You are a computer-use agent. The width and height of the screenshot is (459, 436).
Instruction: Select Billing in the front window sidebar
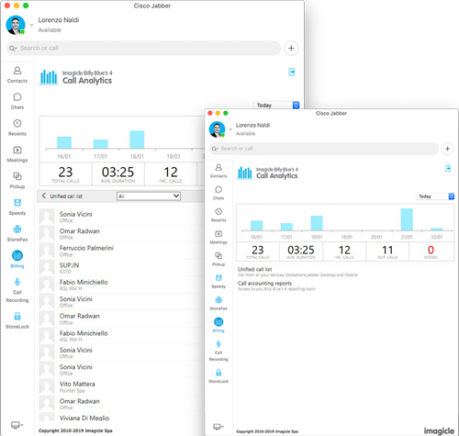(218, 325)
